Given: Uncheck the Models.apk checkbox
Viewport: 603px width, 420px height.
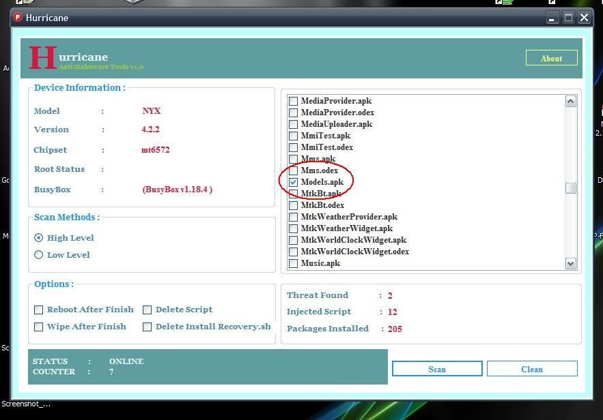Looking at the screenshot, I should 294,183.
